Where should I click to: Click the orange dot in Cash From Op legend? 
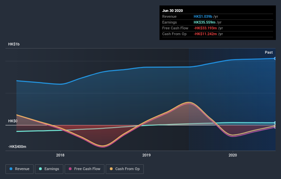click(x=111, y=169)
